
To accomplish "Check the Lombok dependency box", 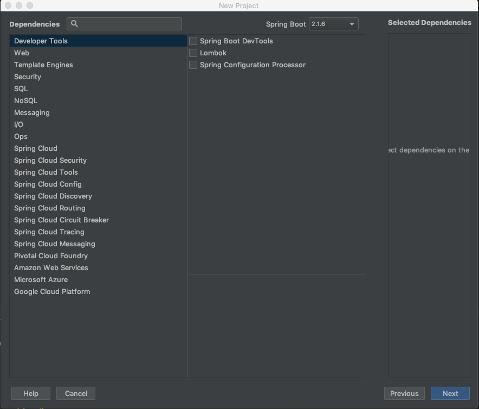I will 193,53.
